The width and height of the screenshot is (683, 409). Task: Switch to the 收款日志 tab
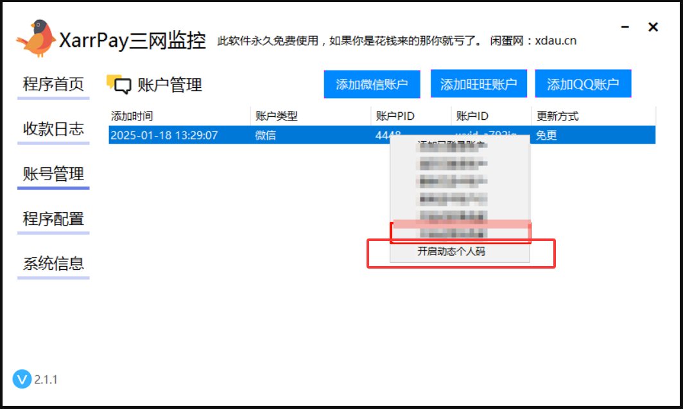tap(53, 129)
